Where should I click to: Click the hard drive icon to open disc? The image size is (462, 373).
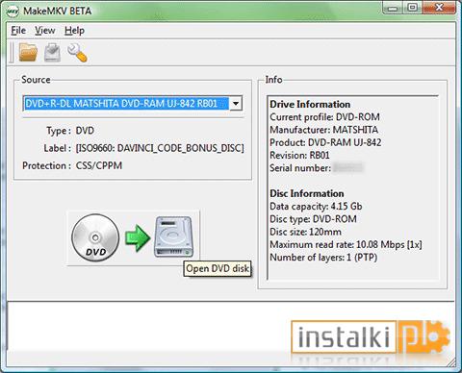(173, 236)
